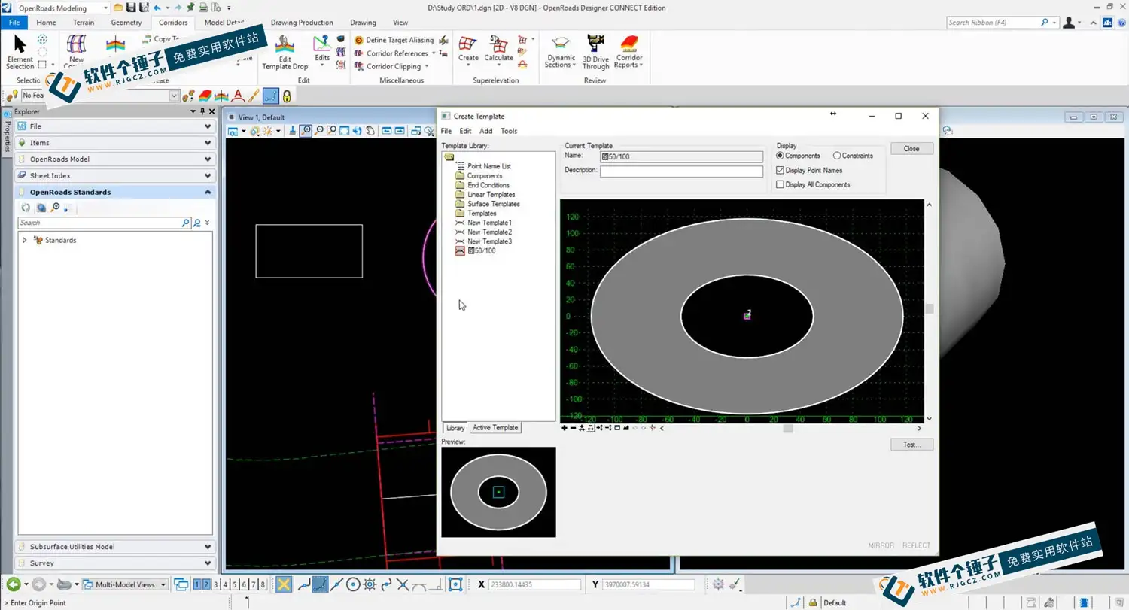Click the template view vertical scrollbar thumb
The height and width of the screenshot is (610, 1129).
click(x=930, y=308)
